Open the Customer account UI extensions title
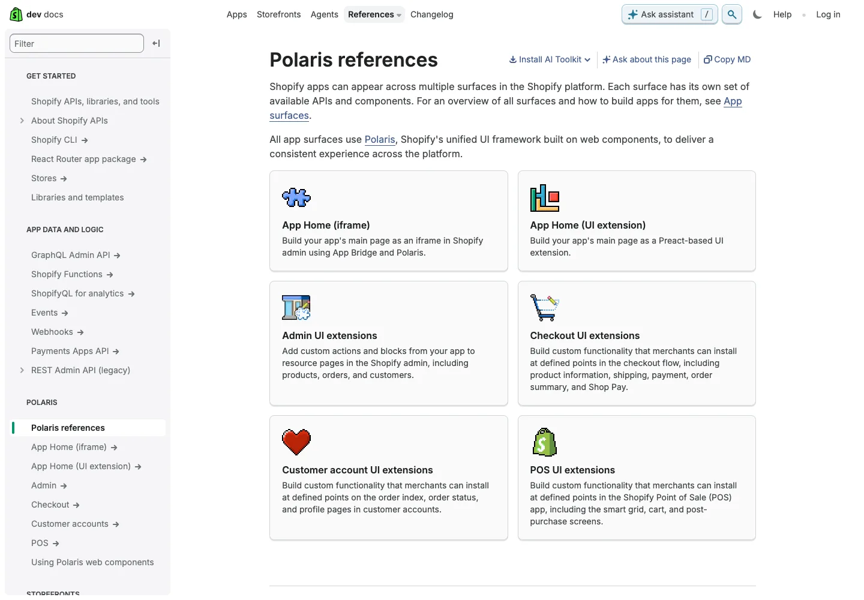This screenshot has height=600, width=864. pyautogui.click(x=358, y=470)
